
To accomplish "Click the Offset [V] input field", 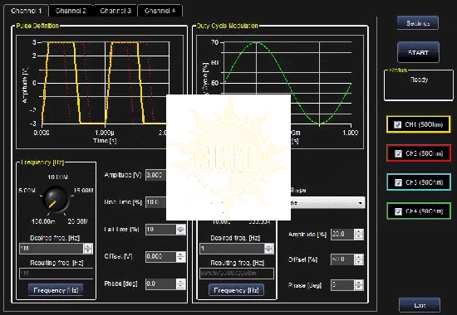I will (x=161, y=256).
